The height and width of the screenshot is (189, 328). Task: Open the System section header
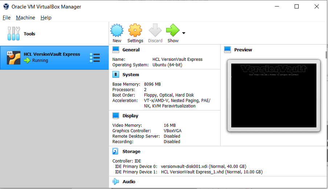tap(131, 75)
